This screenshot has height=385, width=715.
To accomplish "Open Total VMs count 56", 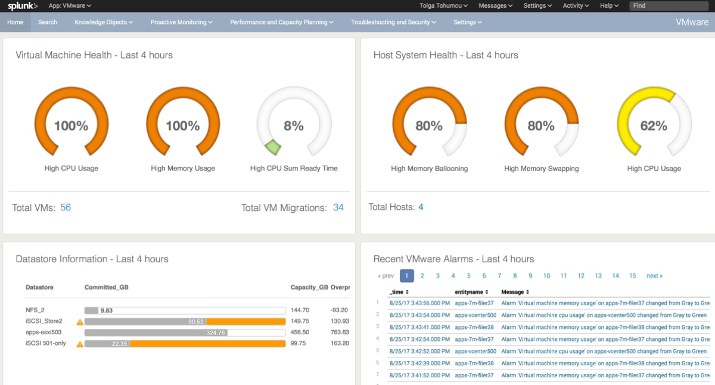I will 66,207.
